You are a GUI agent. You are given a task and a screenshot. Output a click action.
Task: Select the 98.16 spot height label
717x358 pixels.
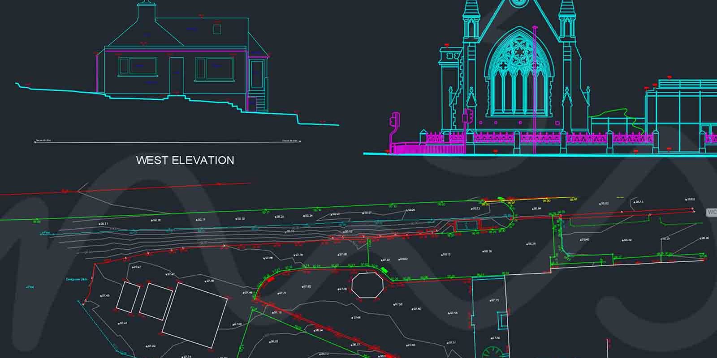pyautogui.click(x=155, y=220)
